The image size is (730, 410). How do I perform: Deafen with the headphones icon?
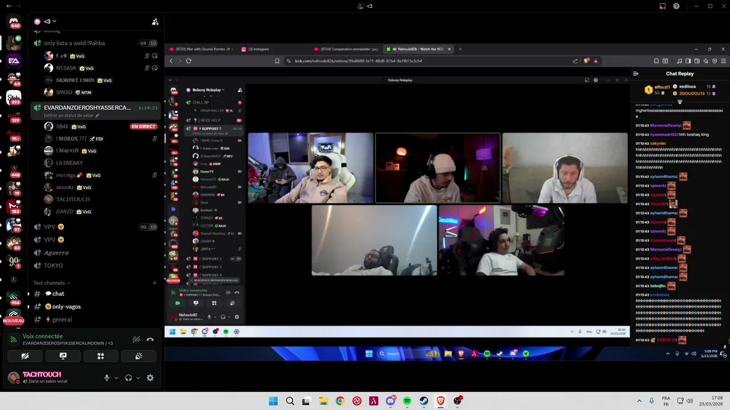(128, 378)
